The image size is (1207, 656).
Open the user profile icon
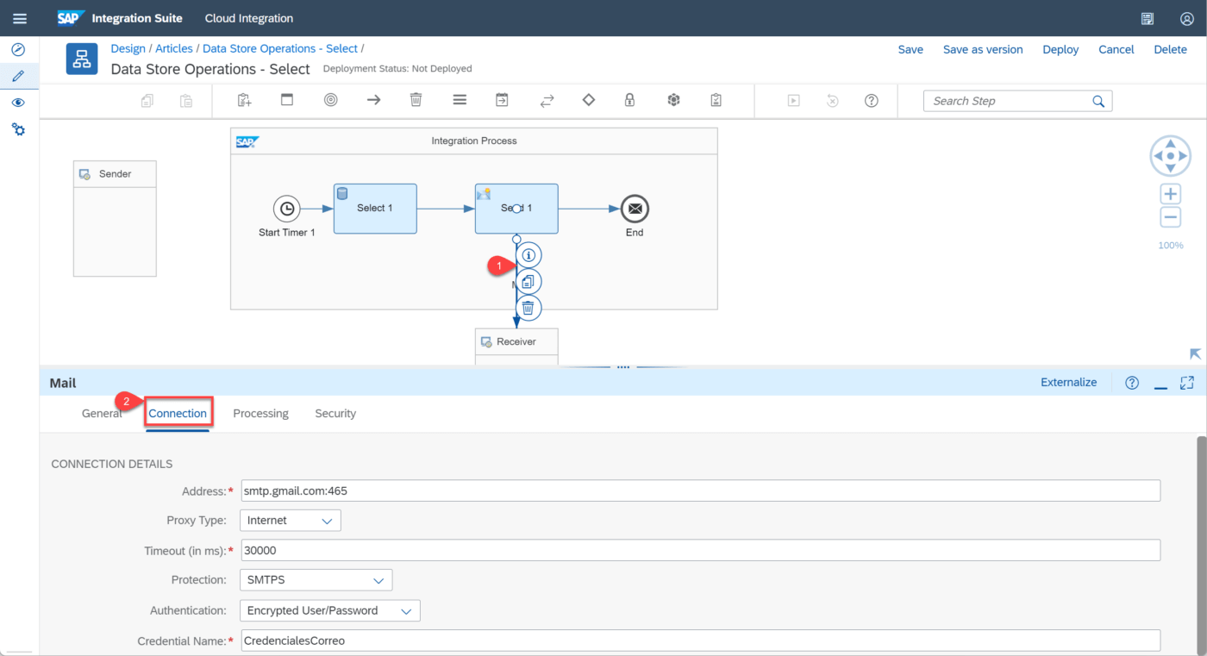click(1187, 18)
